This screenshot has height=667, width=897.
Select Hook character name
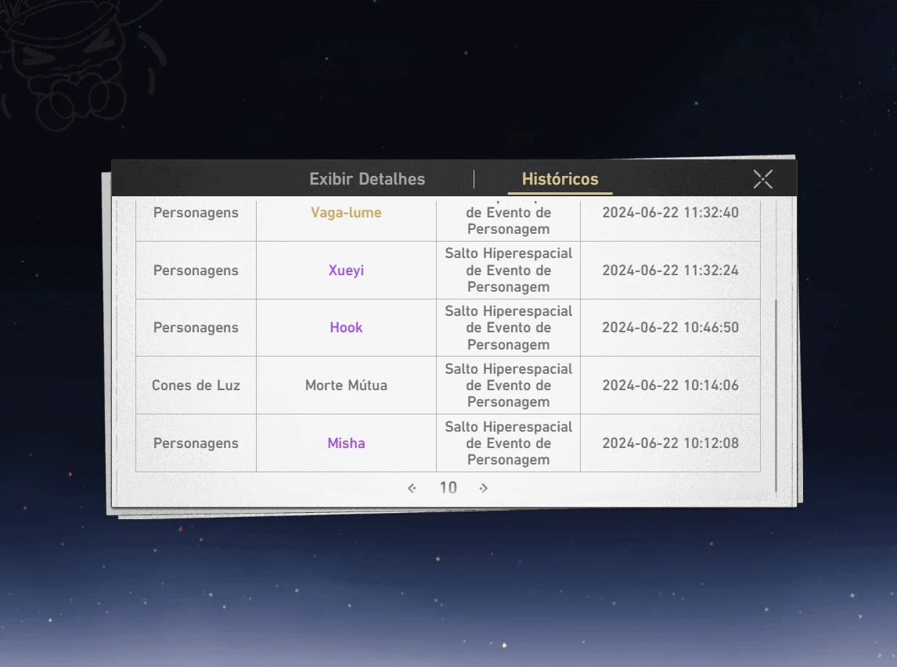[346, 328]
